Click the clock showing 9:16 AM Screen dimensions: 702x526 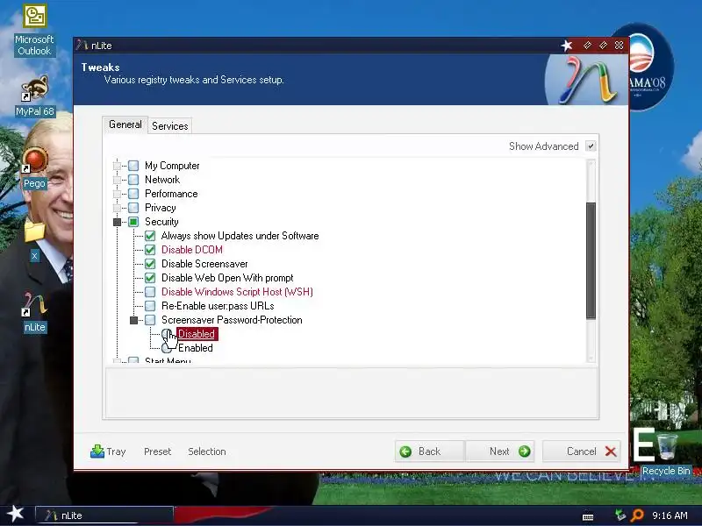tap(670, 515)
